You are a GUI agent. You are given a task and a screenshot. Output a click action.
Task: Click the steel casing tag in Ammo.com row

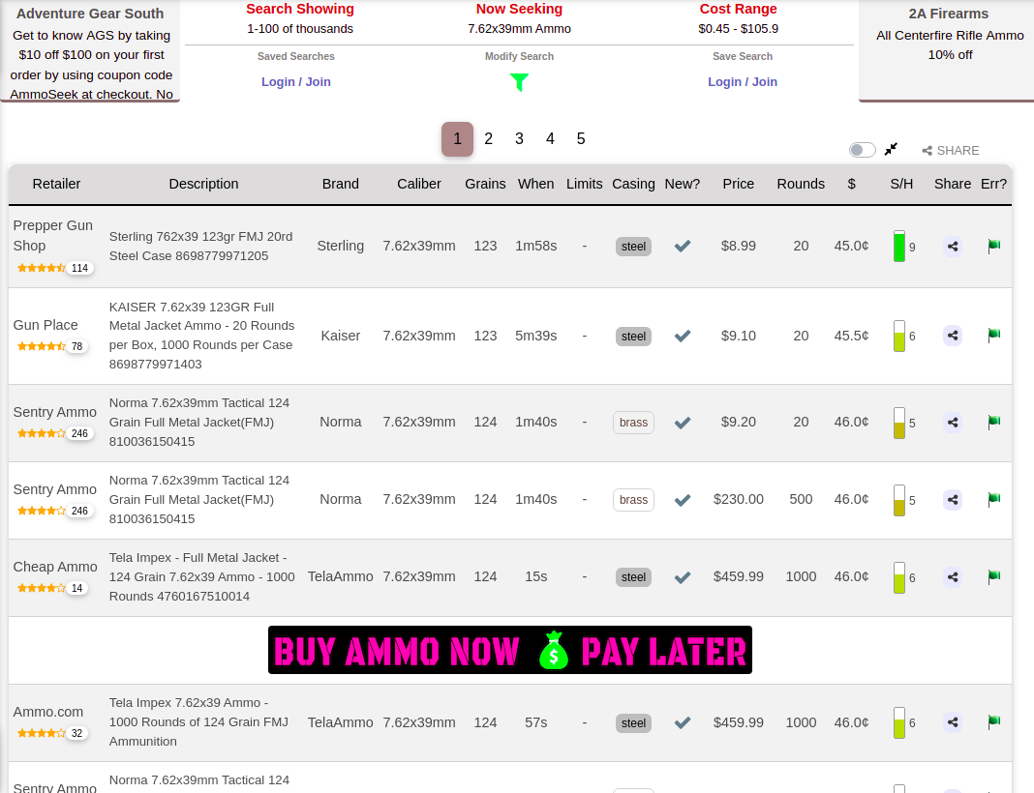pos(633,723)
